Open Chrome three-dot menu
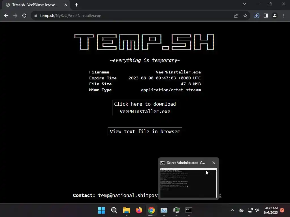 pos(284,16)
